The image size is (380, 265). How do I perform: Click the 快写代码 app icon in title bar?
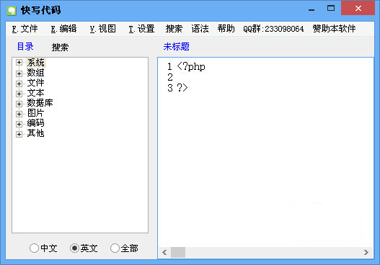pyautogui.click(x=12, y=10)
